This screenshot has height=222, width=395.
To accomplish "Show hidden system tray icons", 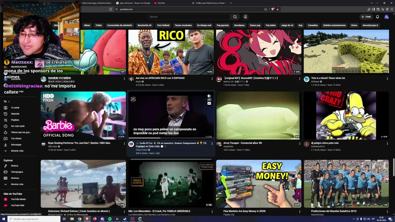I will click(354, 219).
